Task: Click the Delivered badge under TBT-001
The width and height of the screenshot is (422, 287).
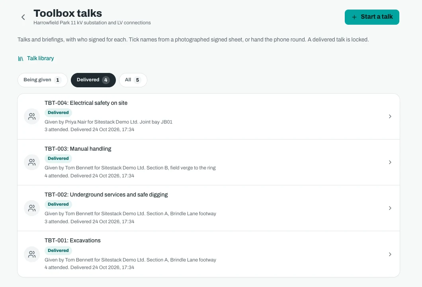Action: pos(58,250)
